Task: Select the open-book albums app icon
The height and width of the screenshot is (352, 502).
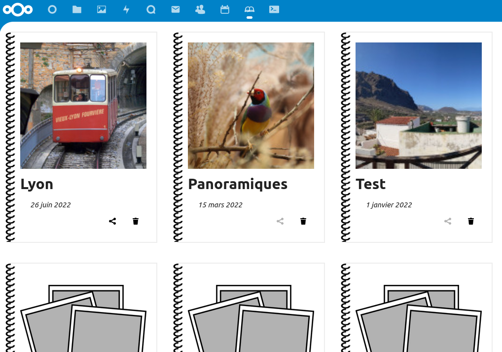Action: coord(250,9)
